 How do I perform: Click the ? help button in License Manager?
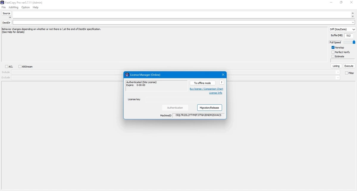[222, 83]
